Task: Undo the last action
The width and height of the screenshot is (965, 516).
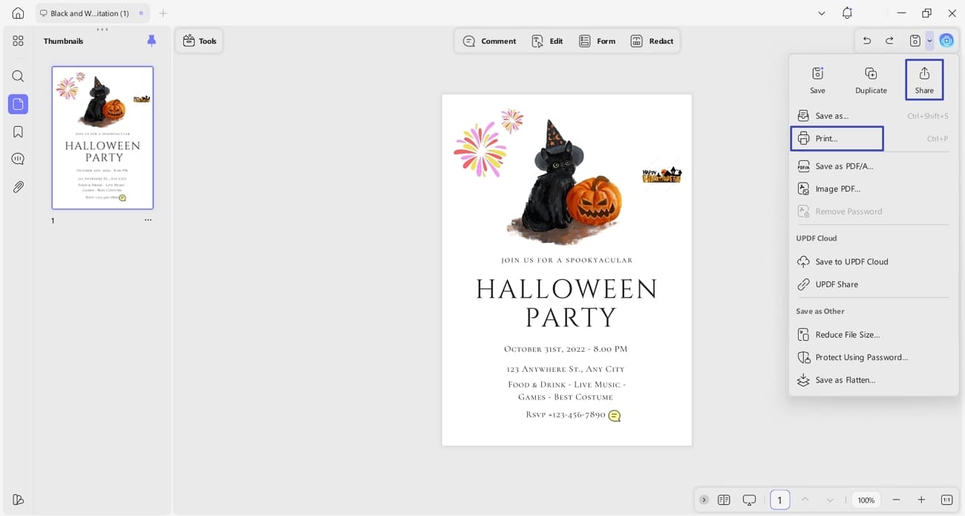Action: (x=866, y=41)
